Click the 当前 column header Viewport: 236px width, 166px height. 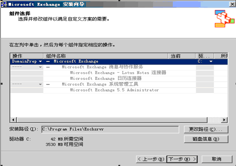[x=182, y=56]
